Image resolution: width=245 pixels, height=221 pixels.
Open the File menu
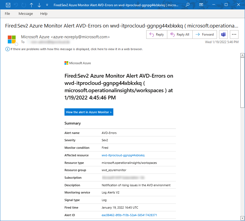pos(7,13)
